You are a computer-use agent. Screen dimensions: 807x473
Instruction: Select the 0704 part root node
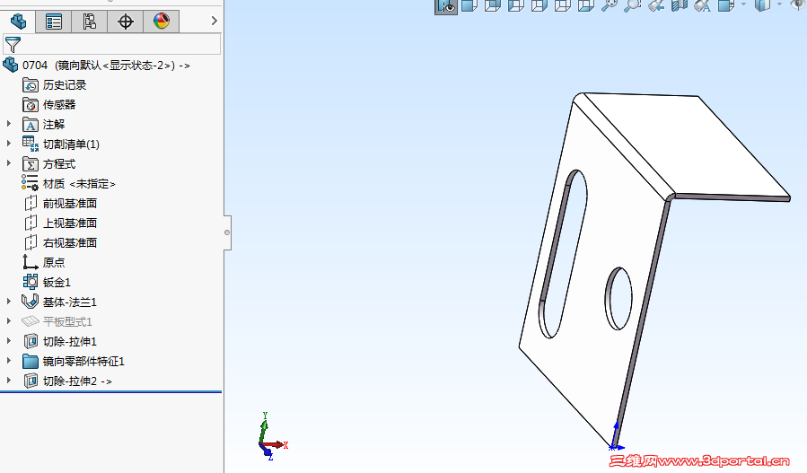(x=106, y=66)
